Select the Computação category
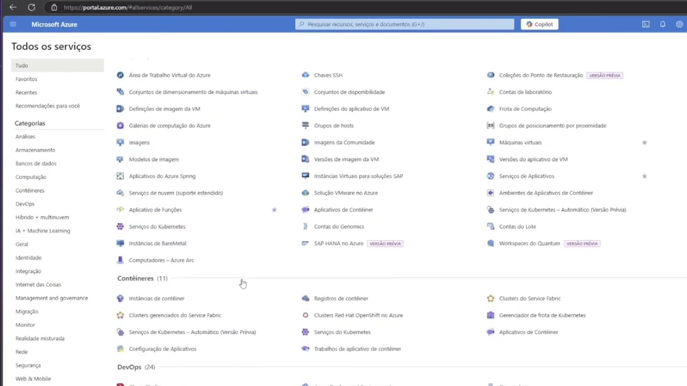687x386 pixels. click(x=31, y=177)
